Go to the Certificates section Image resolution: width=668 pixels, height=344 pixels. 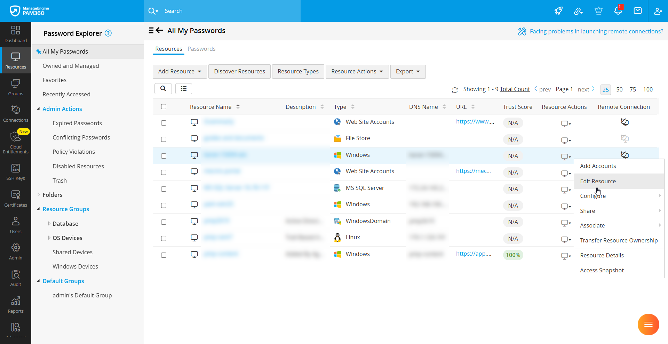pos(16,199)
